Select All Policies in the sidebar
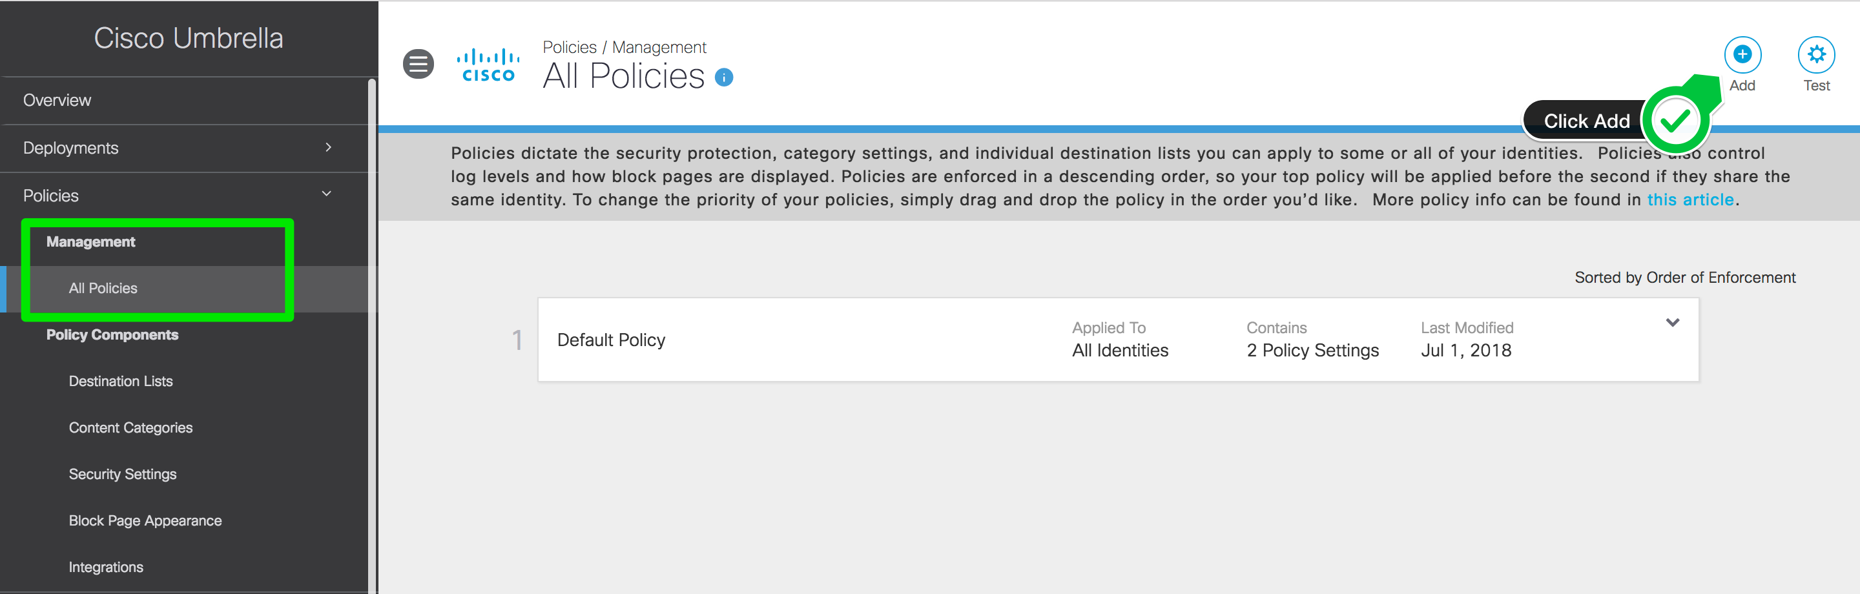 point(103,288)
